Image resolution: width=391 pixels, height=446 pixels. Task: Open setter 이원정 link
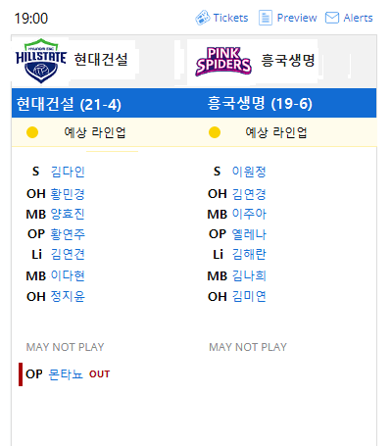249,172
